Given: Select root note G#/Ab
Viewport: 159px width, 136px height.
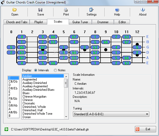Looking at the screenshot, I should (13, 105).
